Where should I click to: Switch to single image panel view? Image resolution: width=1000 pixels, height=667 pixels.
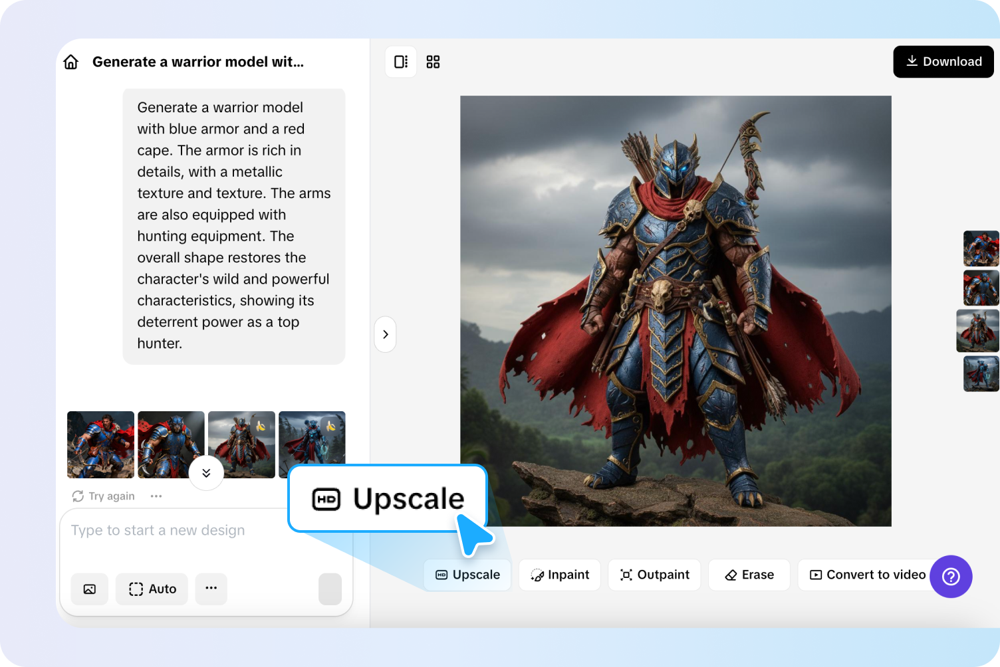(401, 62)
